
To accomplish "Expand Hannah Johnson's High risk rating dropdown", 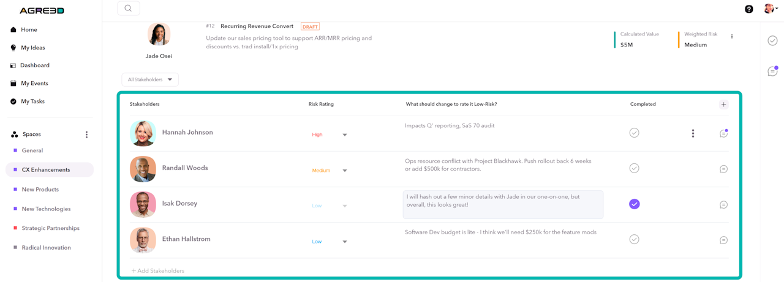I will [345, 135].
